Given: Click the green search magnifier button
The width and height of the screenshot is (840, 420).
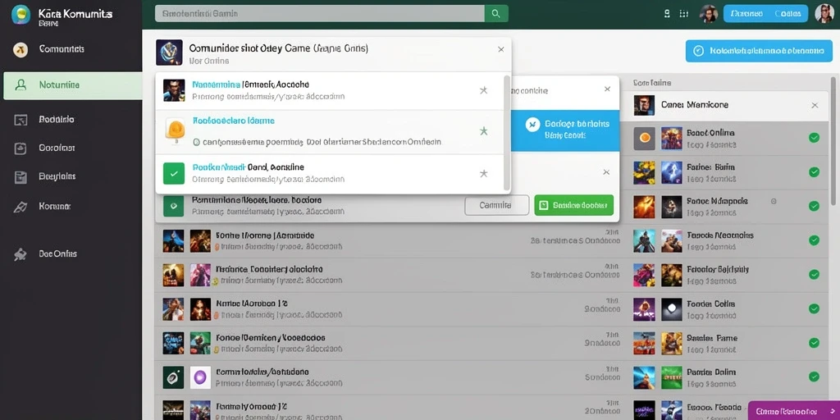Looking at the screenshot, I should pos(496,13).
